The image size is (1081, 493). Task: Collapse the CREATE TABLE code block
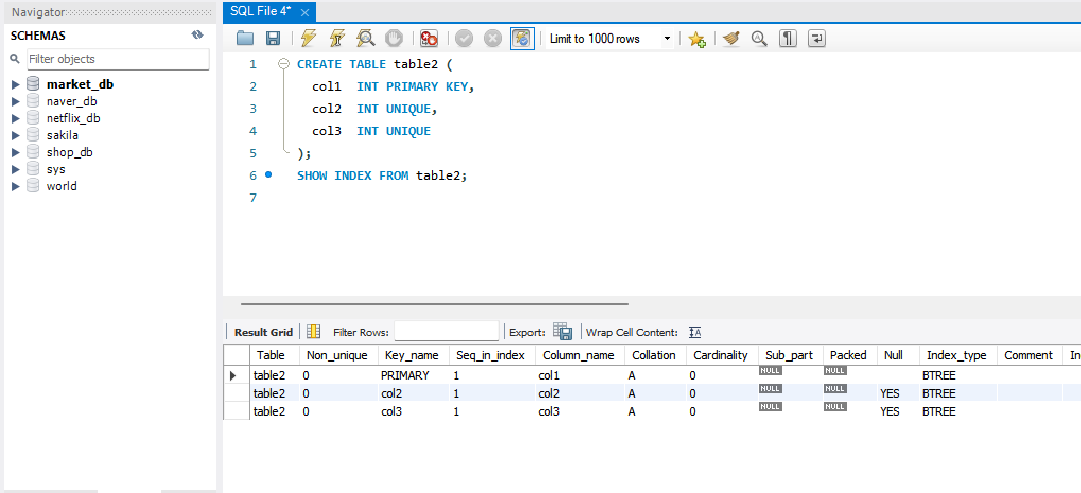[x=284, y=64]
